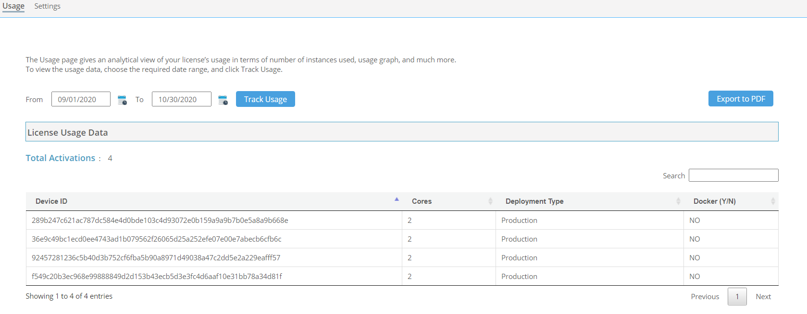807x314 pixels.
Task: Click the Total Activations value 4
Action: [x=110, y=158]
